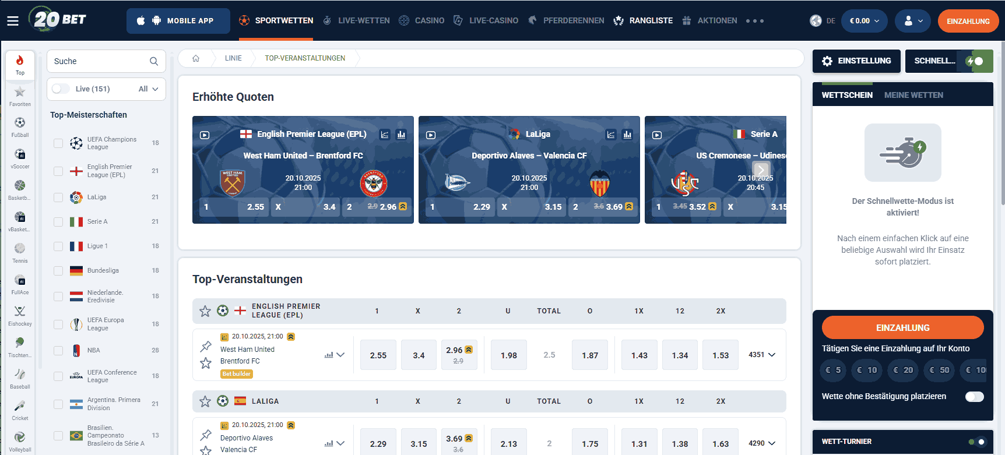Select Tennis sport icon
Screen dimensions: 1005x455
click(20, 253)
